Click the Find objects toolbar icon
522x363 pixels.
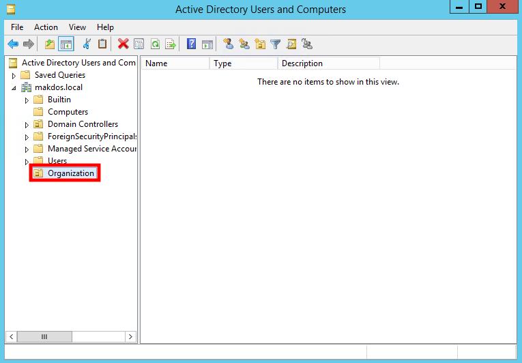pos(291,44)
